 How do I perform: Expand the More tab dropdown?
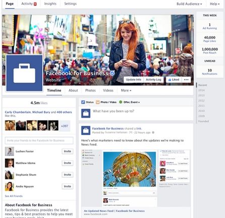[126, 91]
